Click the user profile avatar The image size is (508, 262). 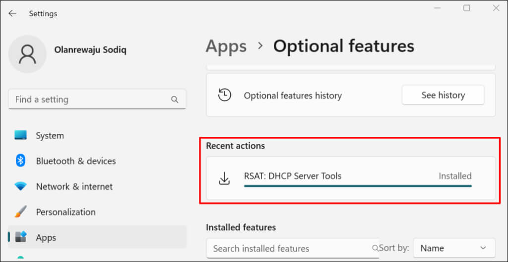tap(28, 54)
